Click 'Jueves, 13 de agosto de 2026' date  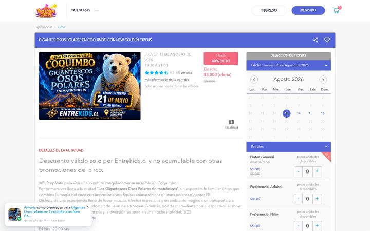(x=168, y=57)
